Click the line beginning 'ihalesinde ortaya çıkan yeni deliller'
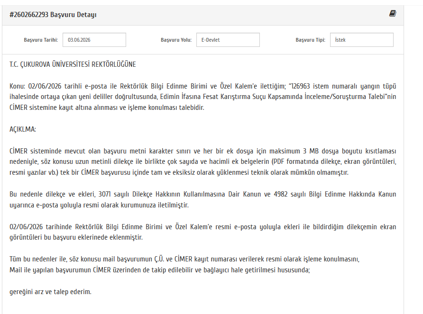The width and height of the screenshot is (423, 314). point(202,97)
